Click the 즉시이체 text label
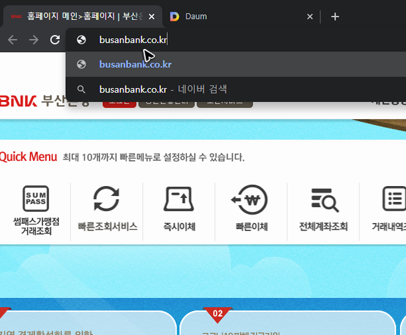The height and width of the screenshot is (335, 406). point(179,226)
